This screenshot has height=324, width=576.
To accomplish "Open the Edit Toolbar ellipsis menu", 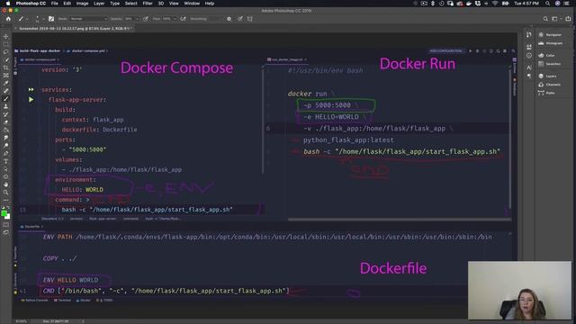I will point(6,200).
